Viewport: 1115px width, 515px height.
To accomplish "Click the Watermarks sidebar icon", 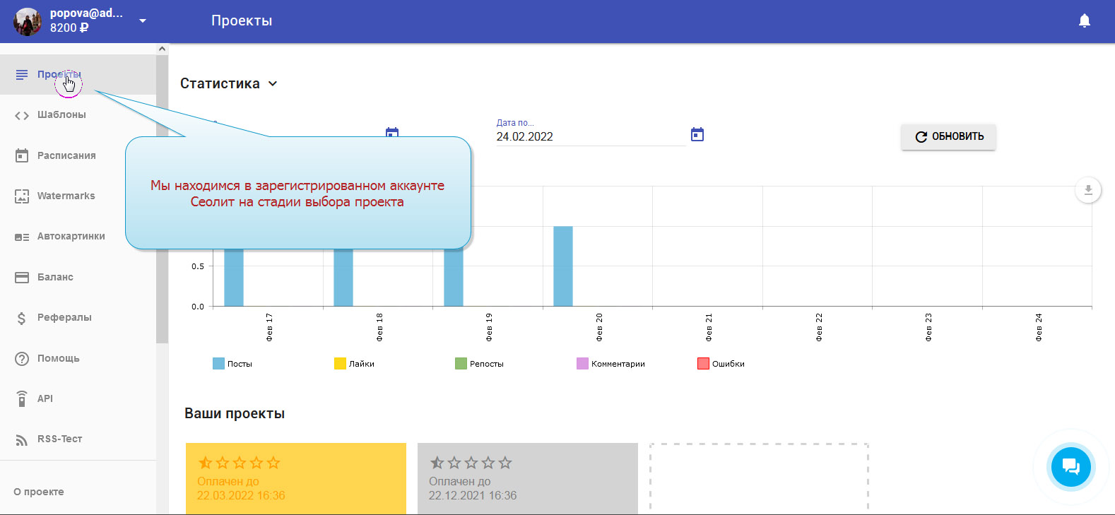I will 22,196.
